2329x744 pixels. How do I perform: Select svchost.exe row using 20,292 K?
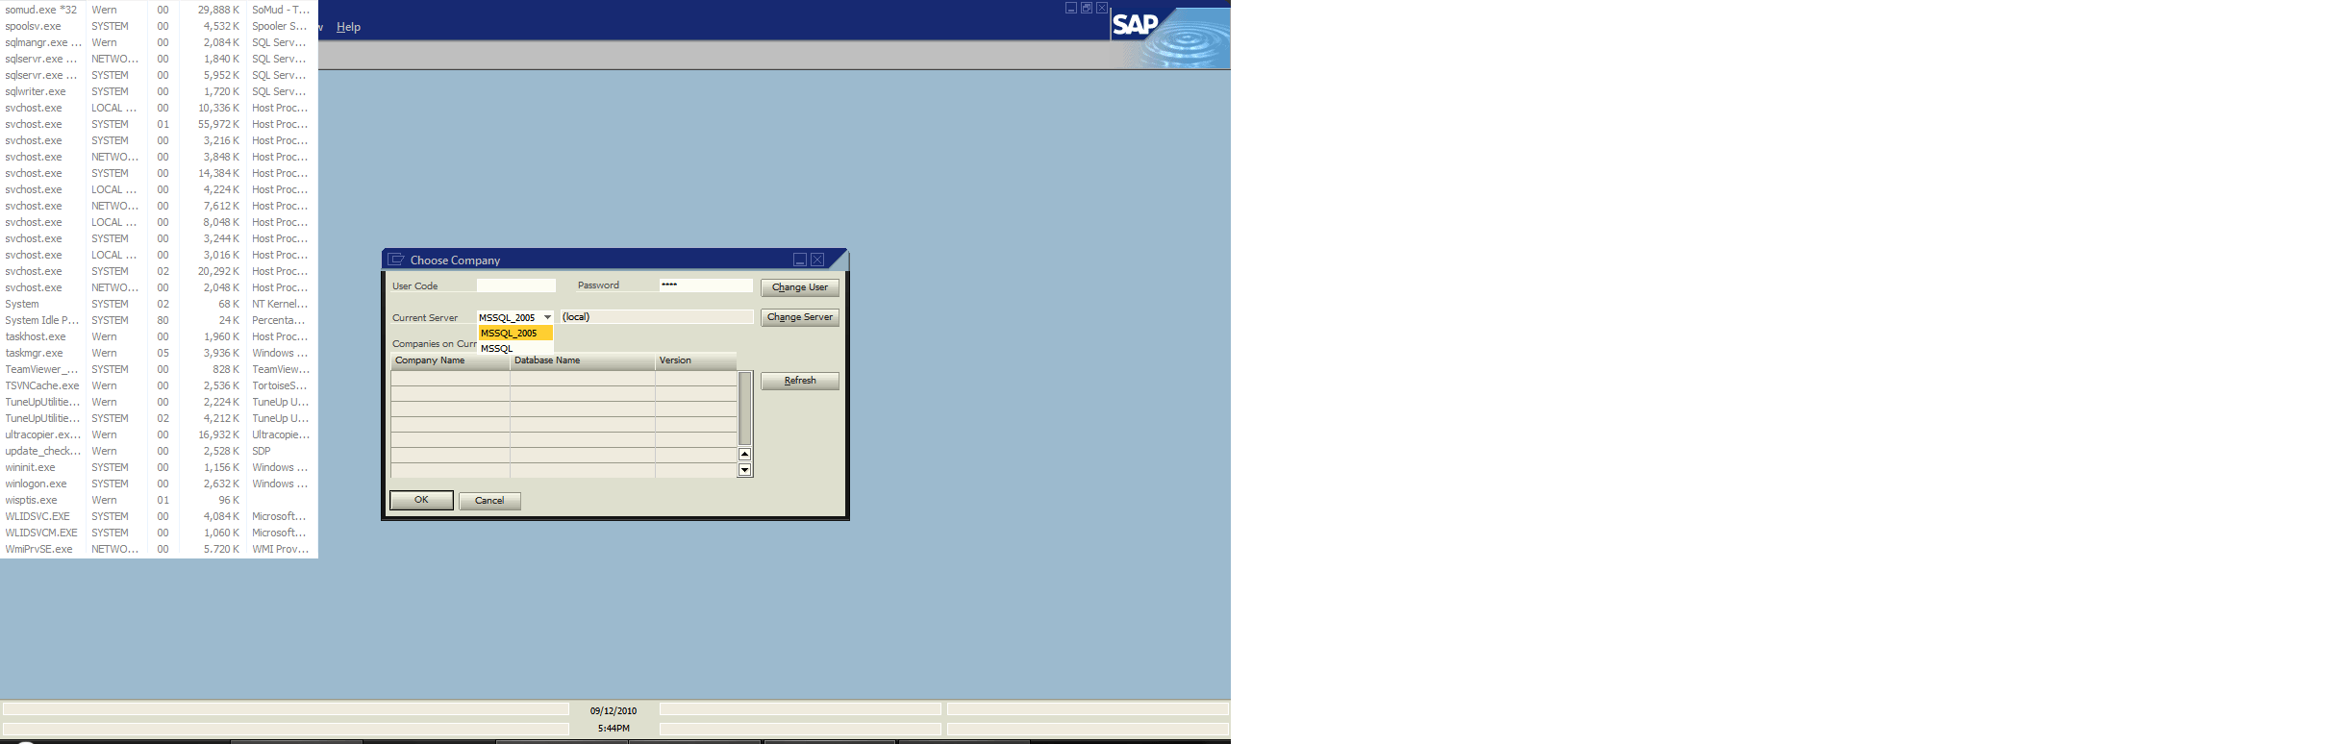tap(159, 271)
